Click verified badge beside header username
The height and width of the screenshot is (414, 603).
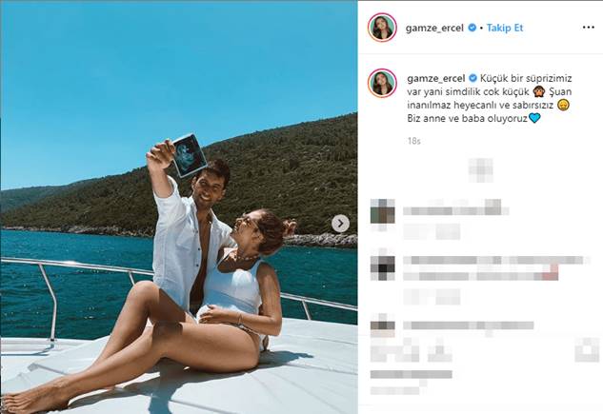472,28
